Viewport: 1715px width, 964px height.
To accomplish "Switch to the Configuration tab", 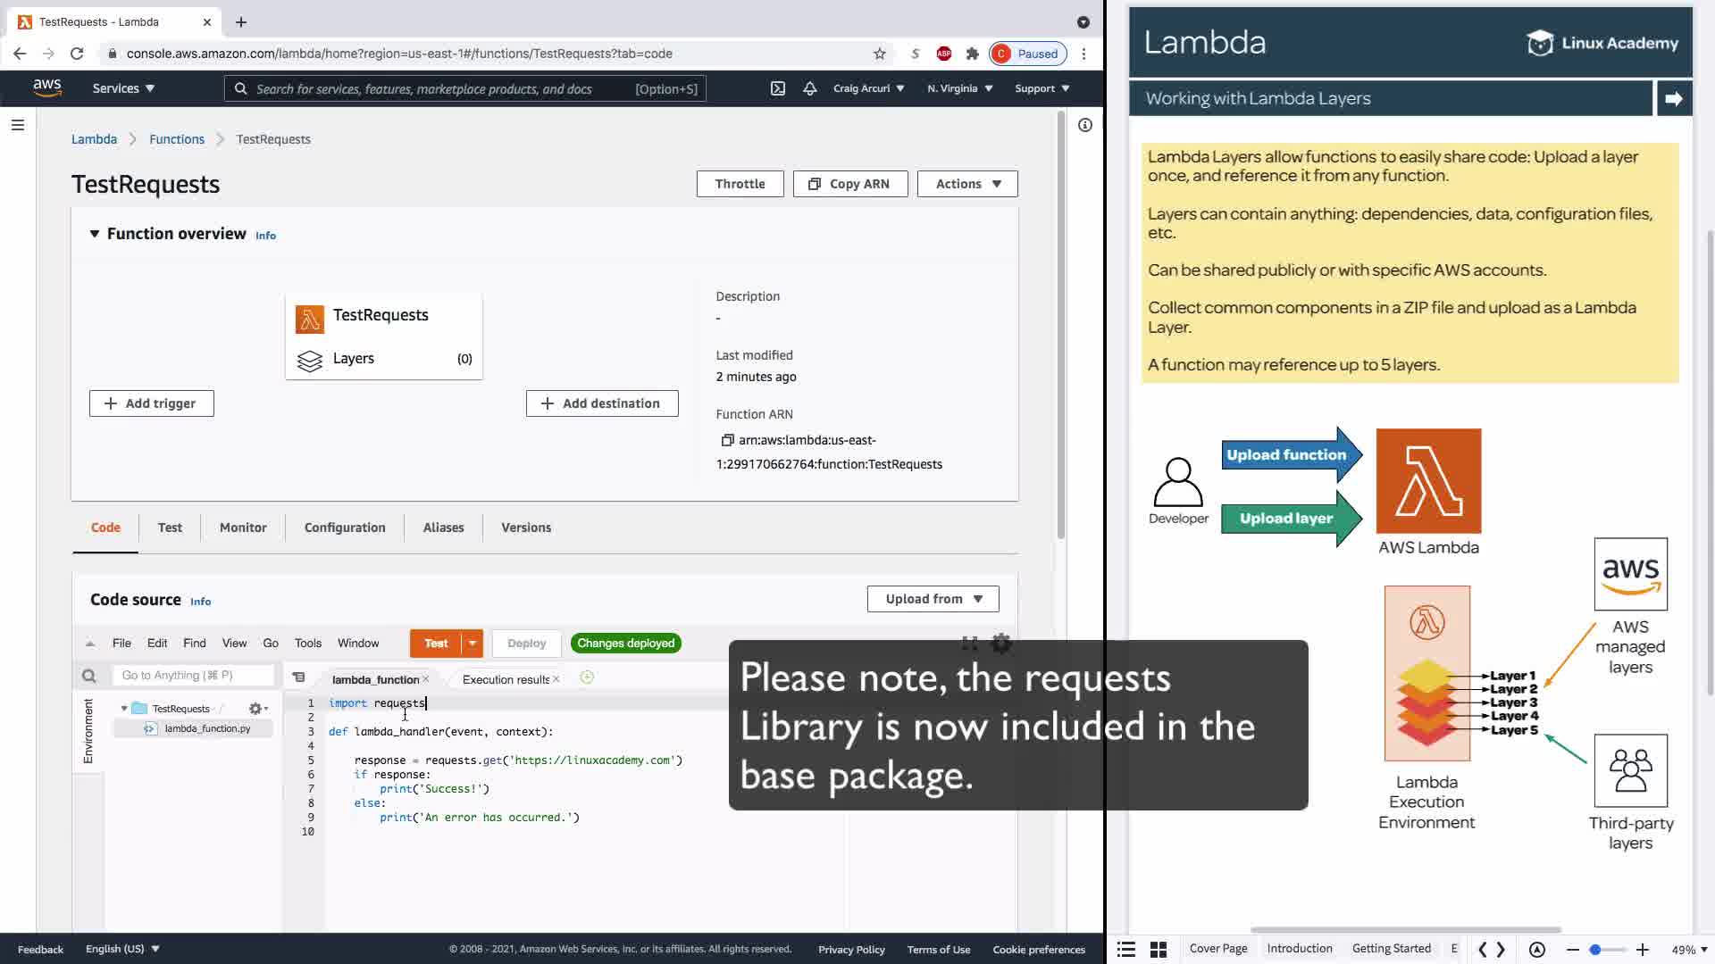I will coord(345,528).
